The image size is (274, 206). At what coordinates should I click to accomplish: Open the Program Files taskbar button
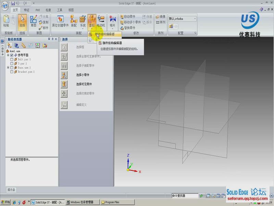pos(117,202)
